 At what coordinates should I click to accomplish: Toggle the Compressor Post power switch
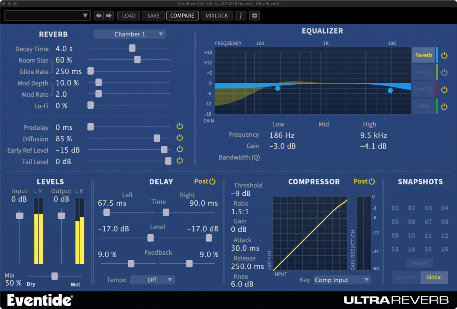pyautogui.click(x=372, y=181)
